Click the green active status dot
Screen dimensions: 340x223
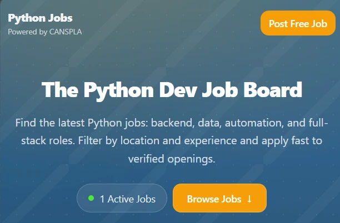pos(91,198)
